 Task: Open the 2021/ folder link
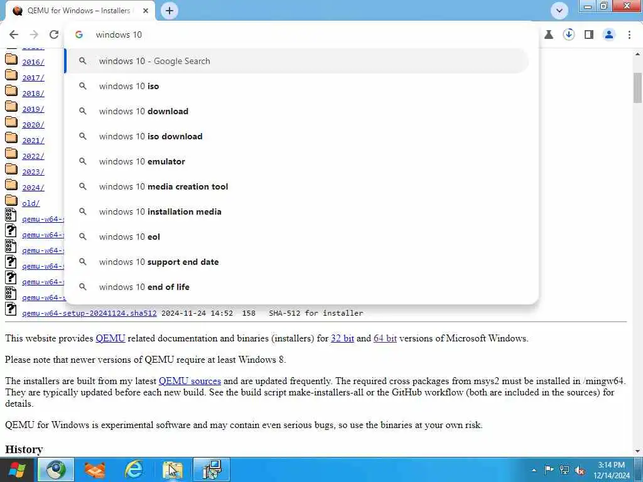point(33,140)
